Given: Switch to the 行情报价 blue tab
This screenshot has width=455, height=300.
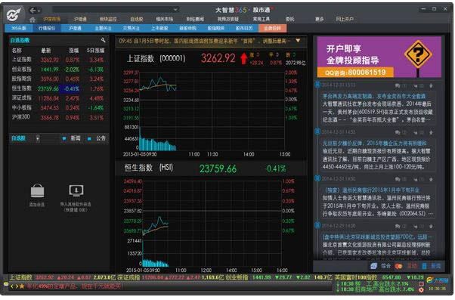Looking at the screenshot, I should click(47, 28).
